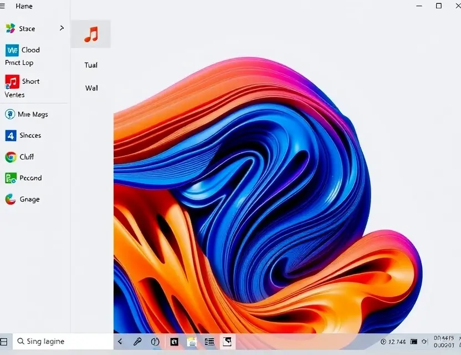Launch the red music Short icon
This screenshot has height=355, width=461.
pyautogui.click(x=12, y=82)
